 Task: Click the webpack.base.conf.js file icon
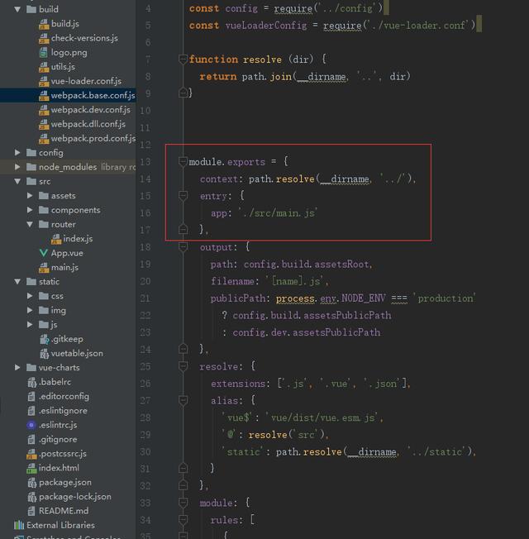coord(44,96)
